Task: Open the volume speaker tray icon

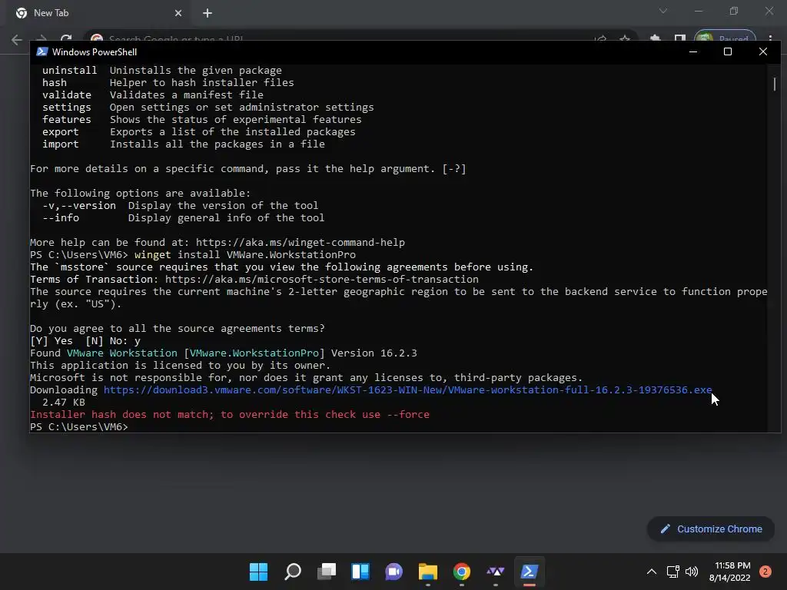Action: pos(692,572)
